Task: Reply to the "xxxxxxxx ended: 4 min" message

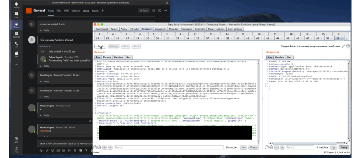Action: (x=45, y=30)
